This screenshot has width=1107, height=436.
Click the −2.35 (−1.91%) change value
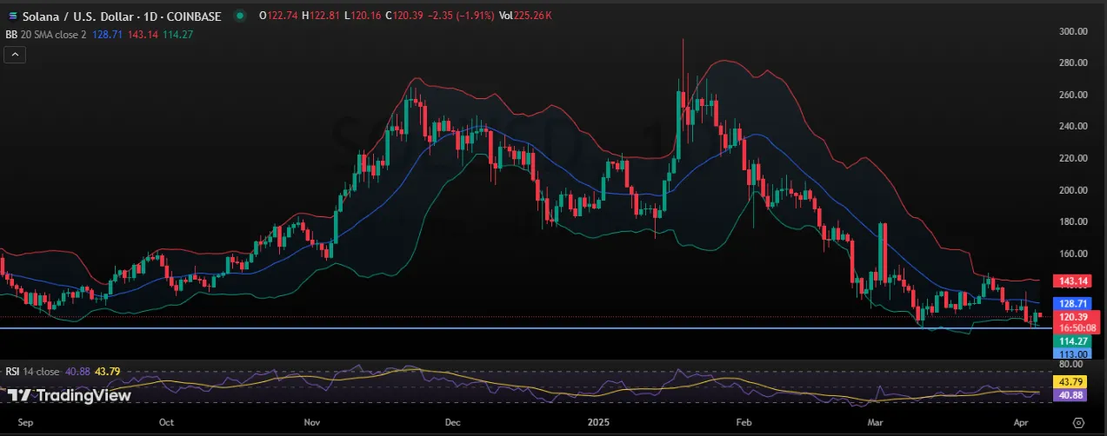461,17
